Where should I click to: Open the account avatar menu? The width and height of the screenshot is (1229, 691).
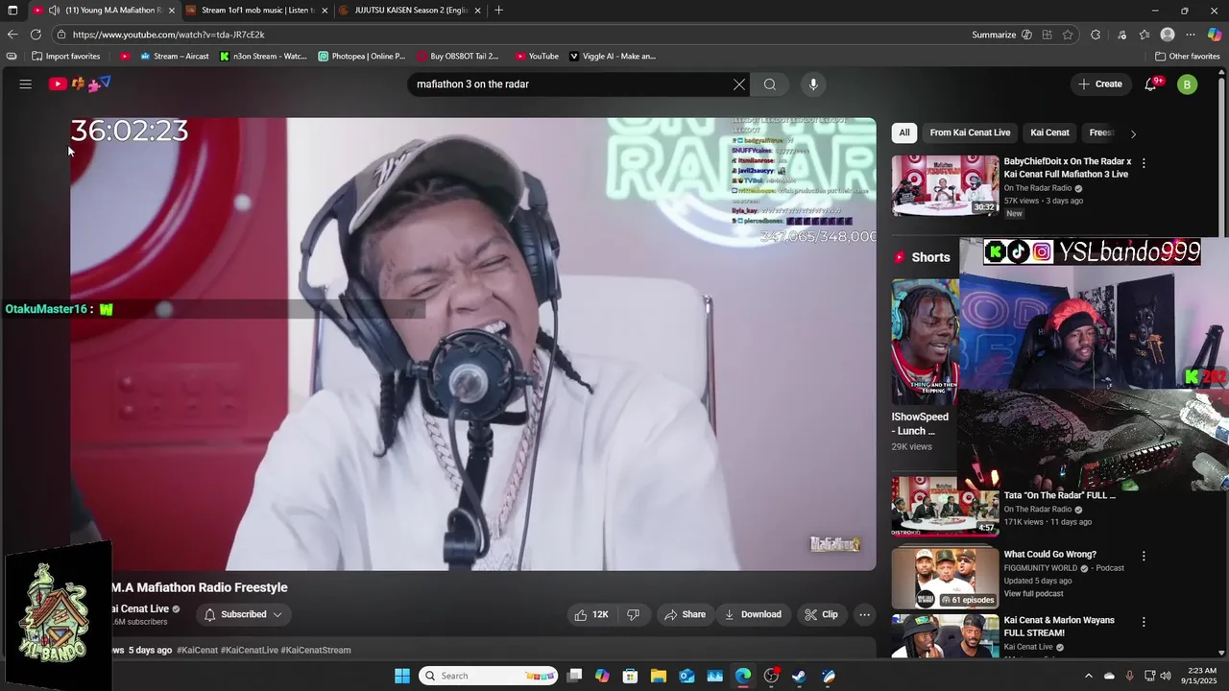(x=1187, y=84)
